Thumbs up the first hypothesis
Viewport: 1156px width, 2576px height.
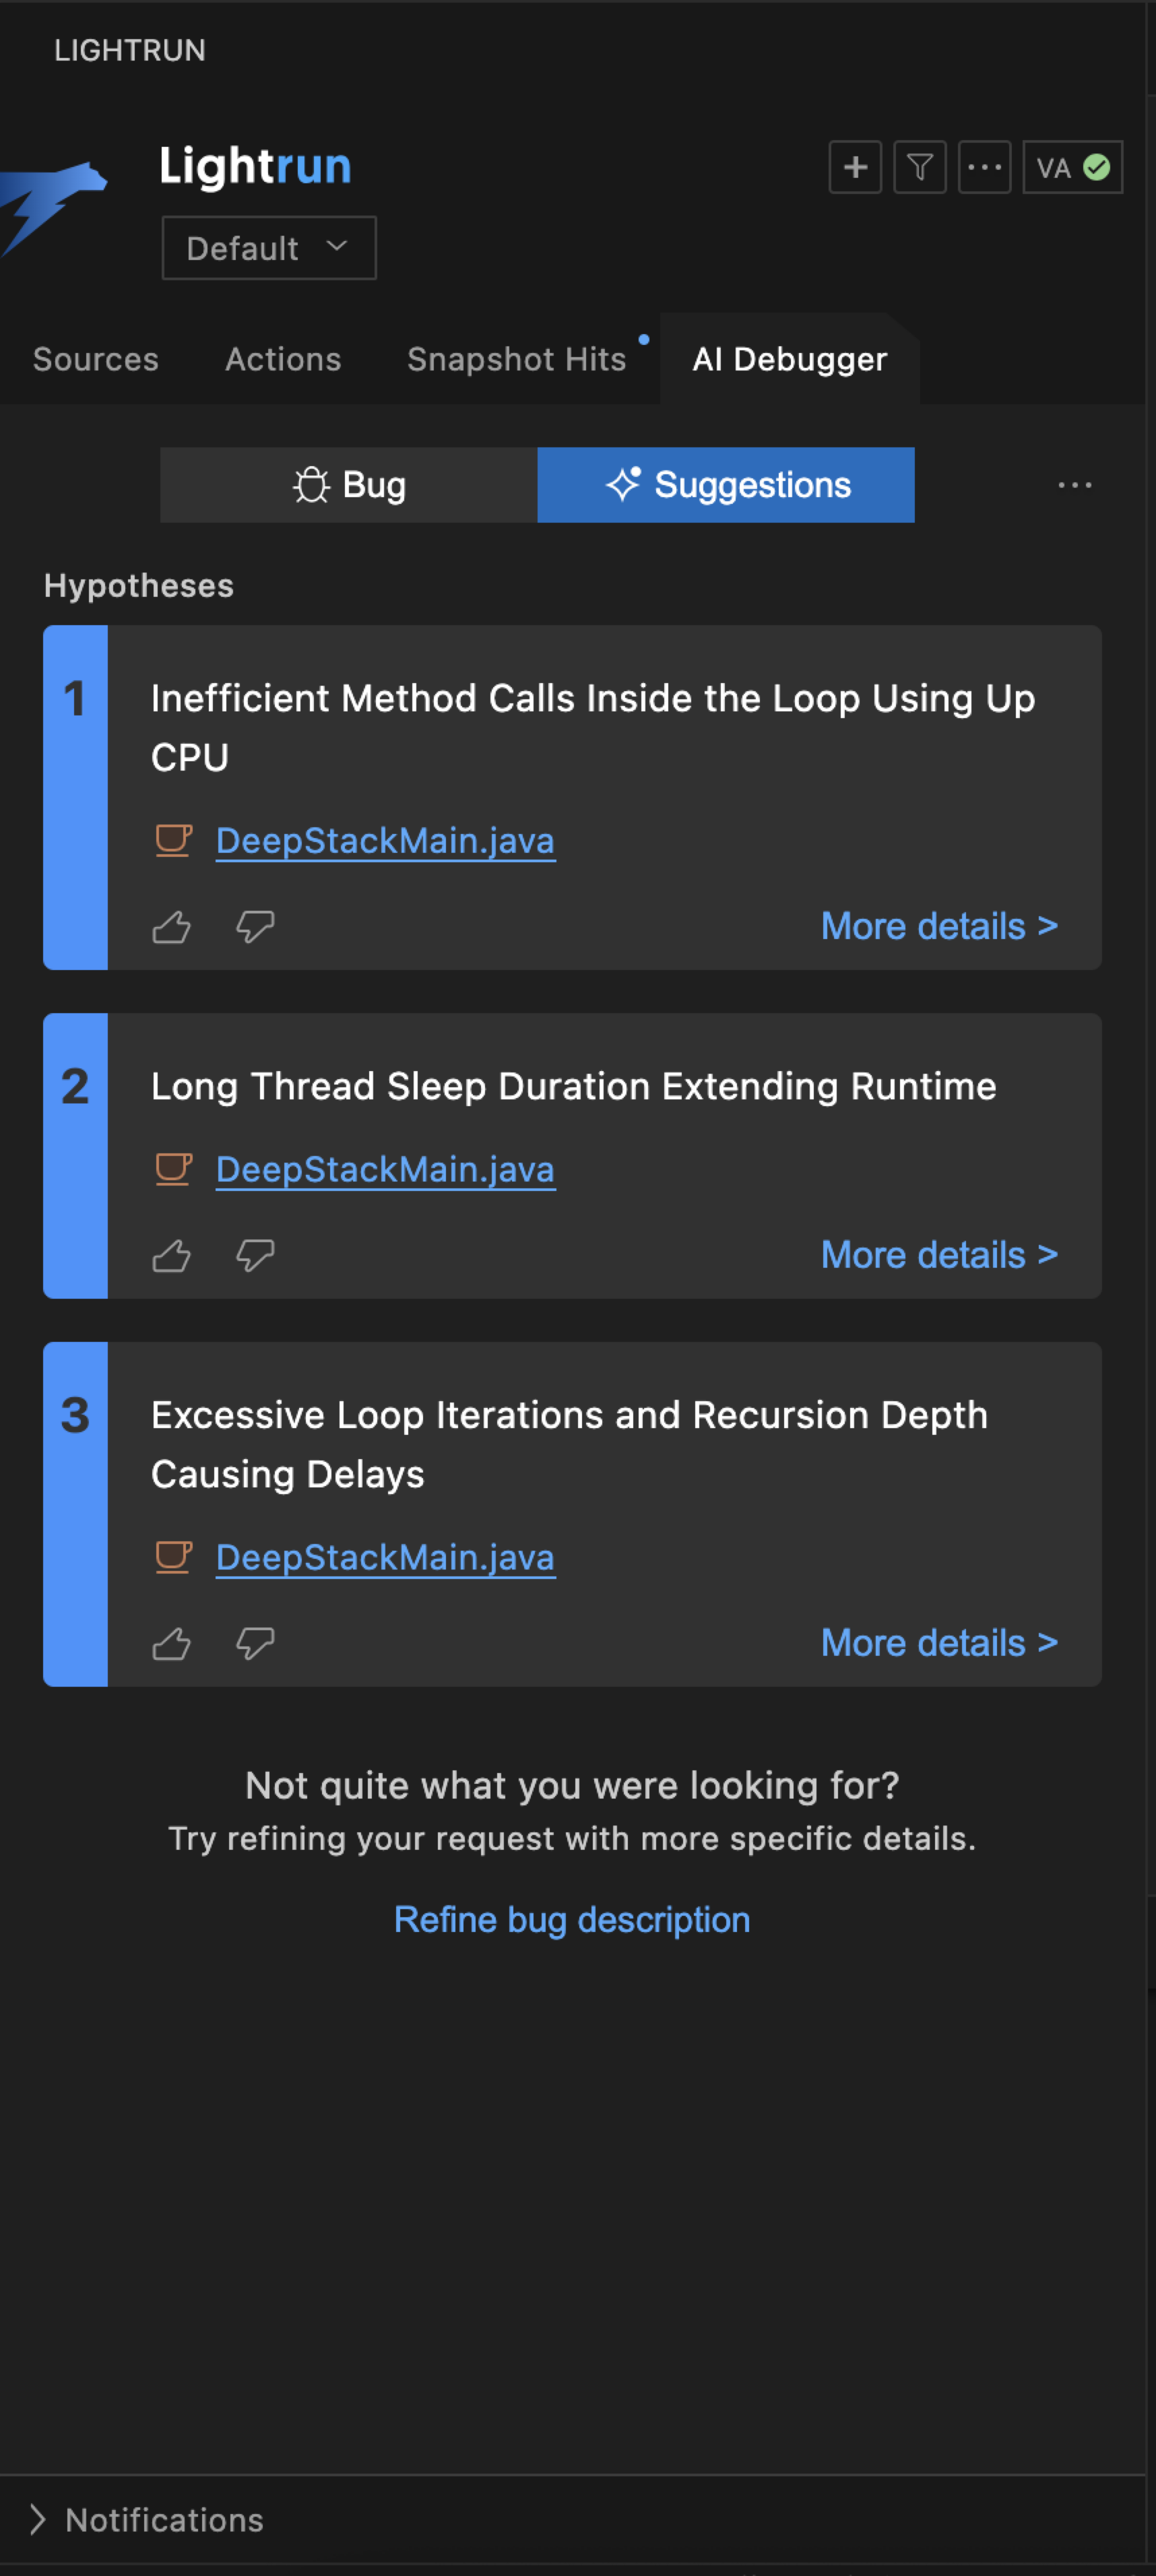171,927
